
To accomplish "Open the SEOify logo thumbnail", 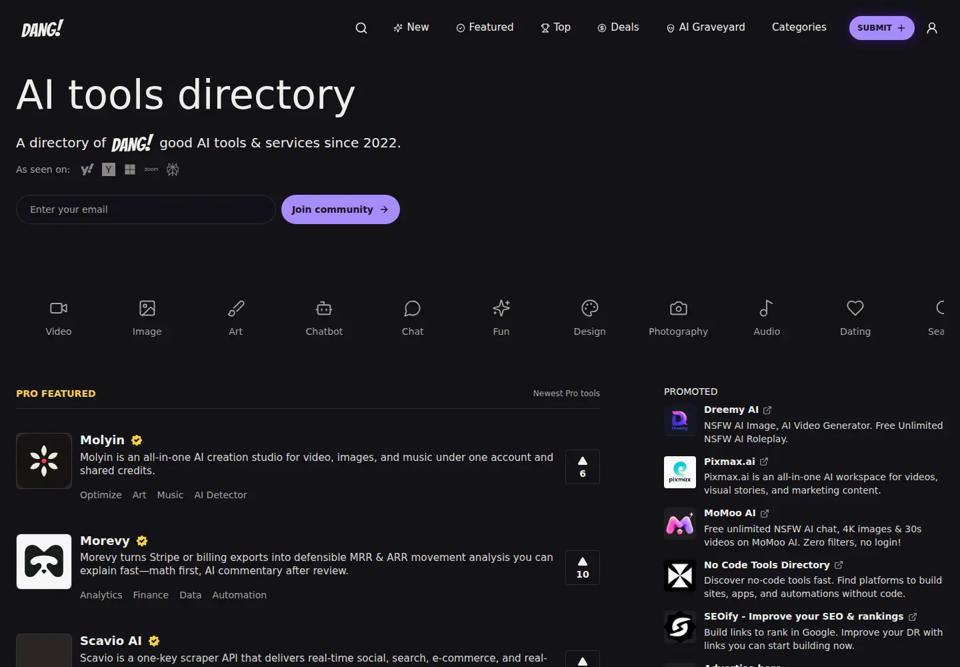I will [680, 627].
